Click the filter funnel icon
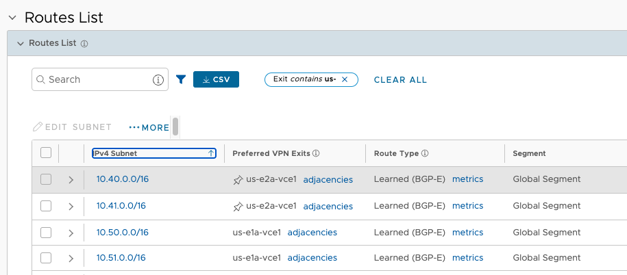 click(181, 79)
